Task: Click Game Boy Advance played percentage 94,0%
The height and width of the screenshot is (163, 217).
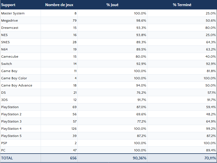Action: 141,85
